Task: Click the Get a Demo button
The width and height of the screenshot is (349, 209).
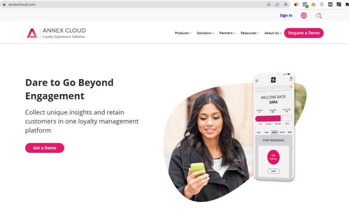Action: tap(44, 148)
